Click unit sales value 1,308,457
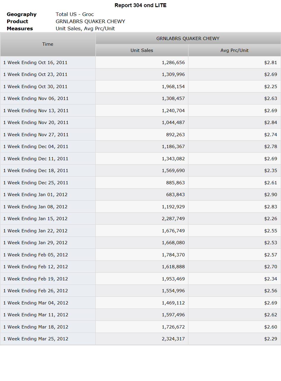281x381 pixels. point(173,99)
